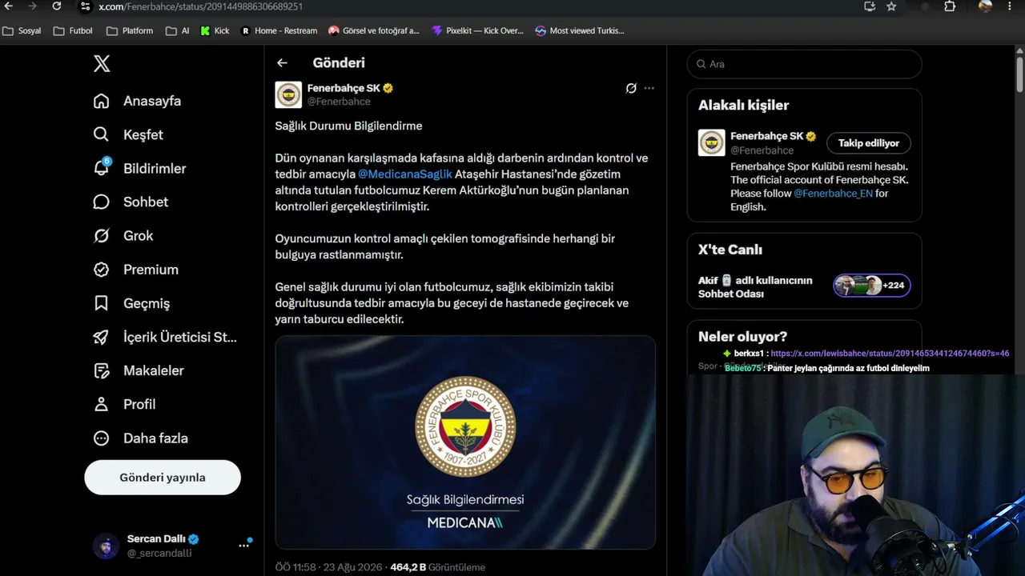Open İçerik Üreticisi Stüdyosu
Screen dimensions: 1025x576
tap(165, 337)
